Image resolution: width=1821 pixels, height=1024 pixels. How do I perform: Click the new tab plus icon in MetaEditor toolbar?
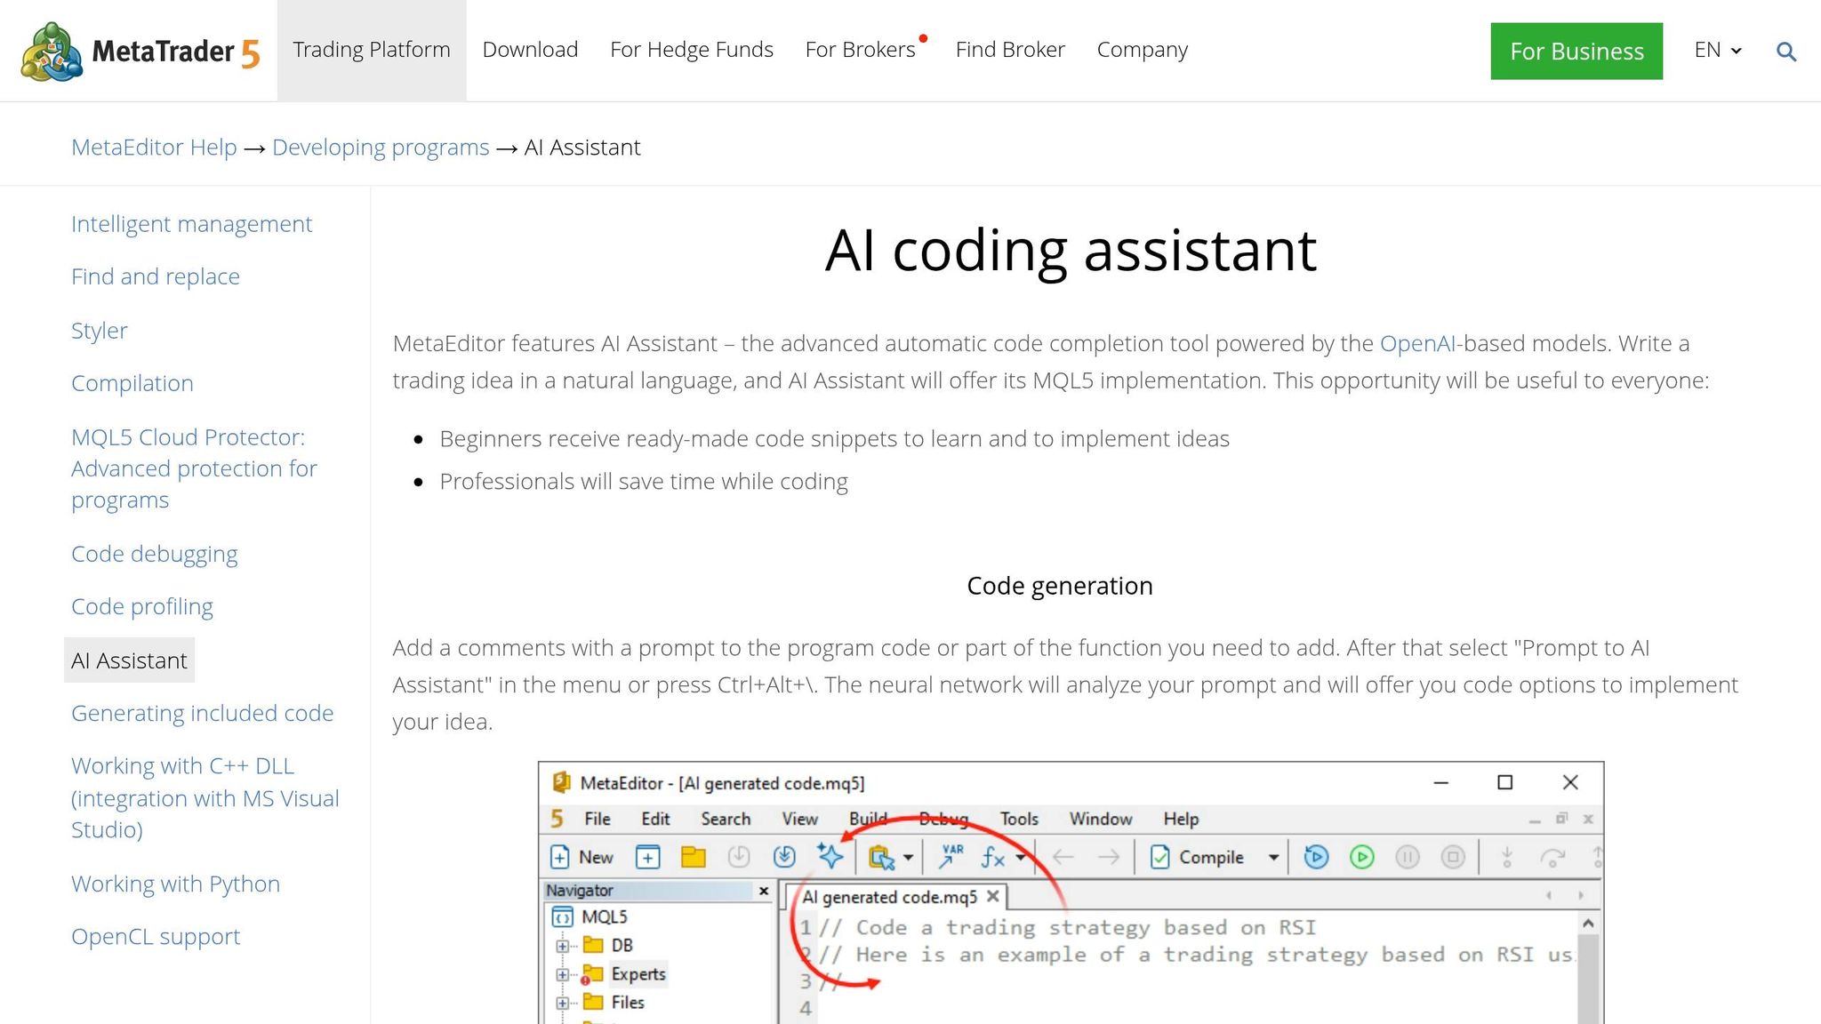click(x=648, y=857)
